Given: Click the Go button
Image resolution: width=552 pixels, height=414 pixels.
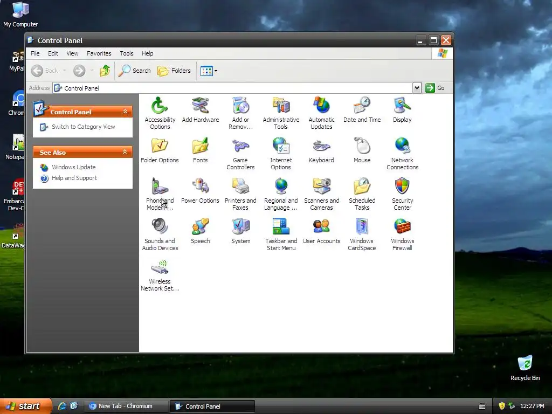Looking at the screenshot, I should point(435,88).
